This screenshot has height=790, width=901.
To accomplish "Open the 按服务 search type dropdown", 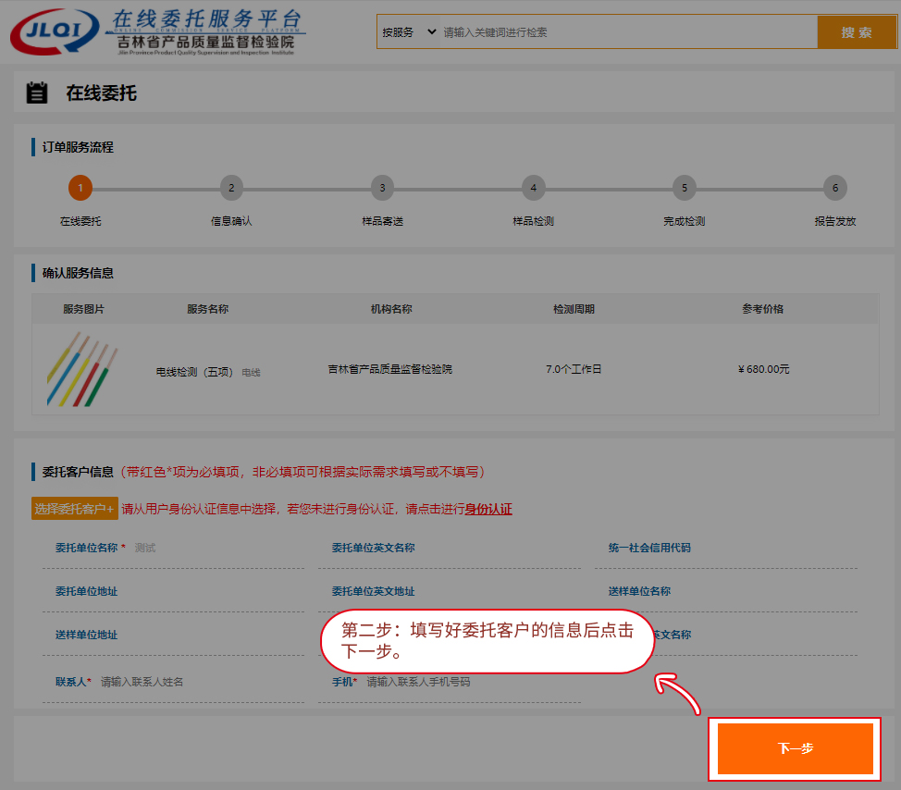I will coord(408,32).
